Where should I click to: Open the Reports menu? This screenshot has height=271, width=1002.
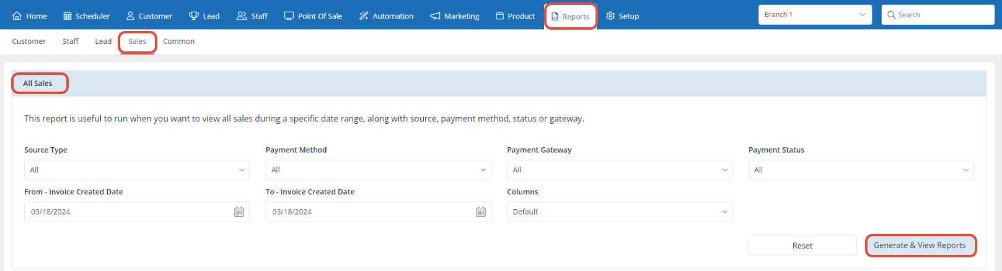pos(570,17)
